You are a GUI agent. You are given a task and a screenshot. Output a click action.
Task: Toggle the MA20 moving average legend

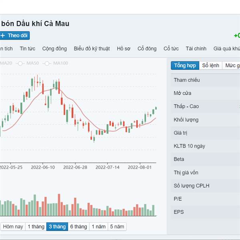6,63
